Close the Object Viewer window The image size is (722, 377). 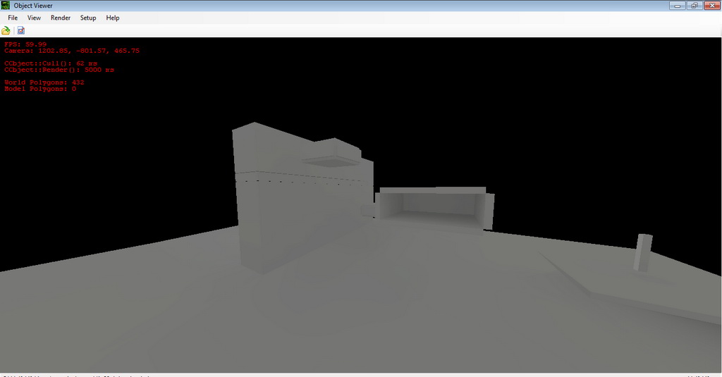point(712,6)
